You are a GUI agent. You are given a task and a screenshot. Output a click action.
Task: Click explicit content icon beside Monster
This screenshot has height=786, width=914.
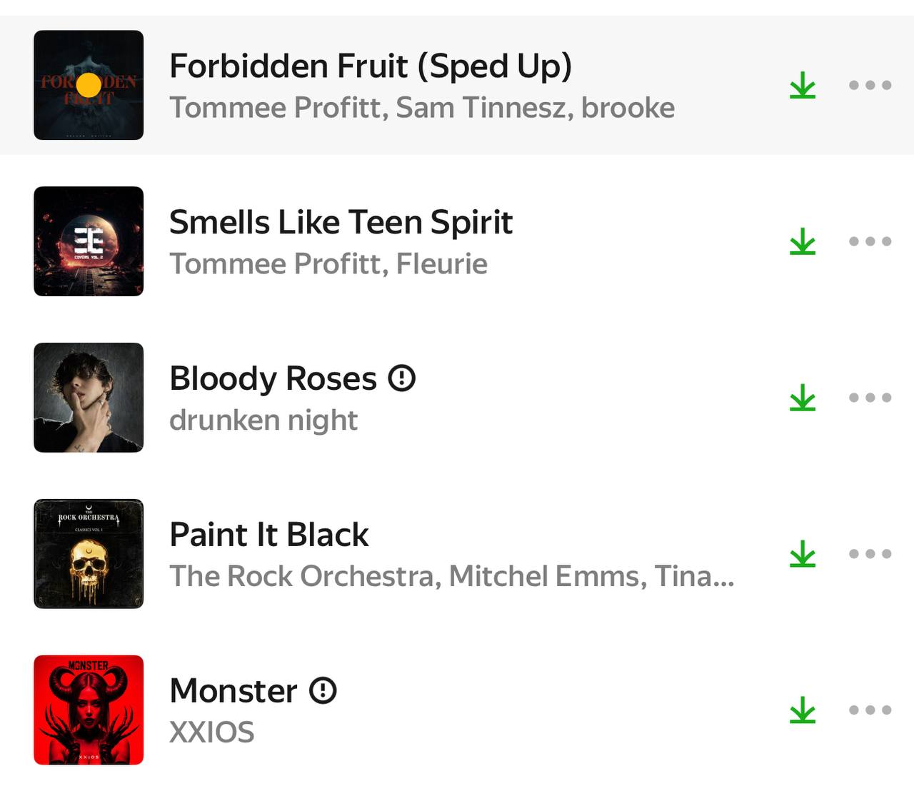[323, 690]
